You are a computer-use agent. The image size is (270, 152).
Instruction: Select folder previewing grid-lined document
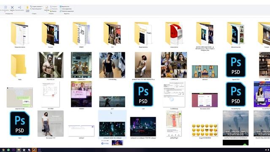coord(81,34)
